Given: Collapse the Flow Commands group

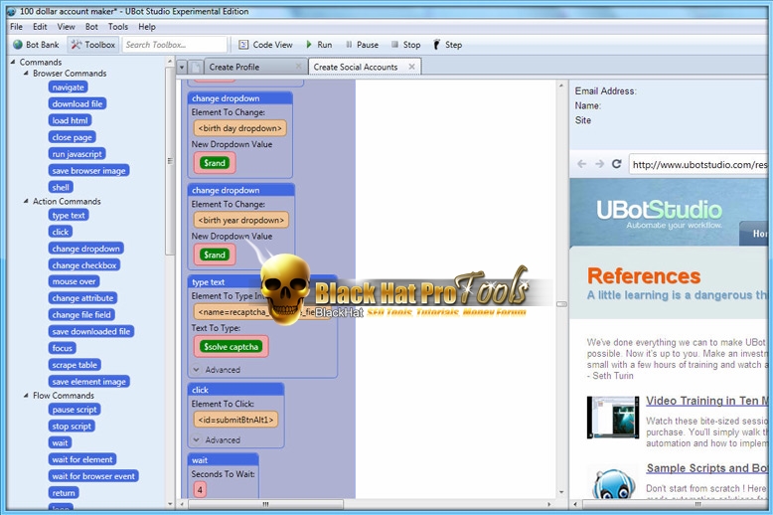Looking at the screenshot, I should pos(26,396).
